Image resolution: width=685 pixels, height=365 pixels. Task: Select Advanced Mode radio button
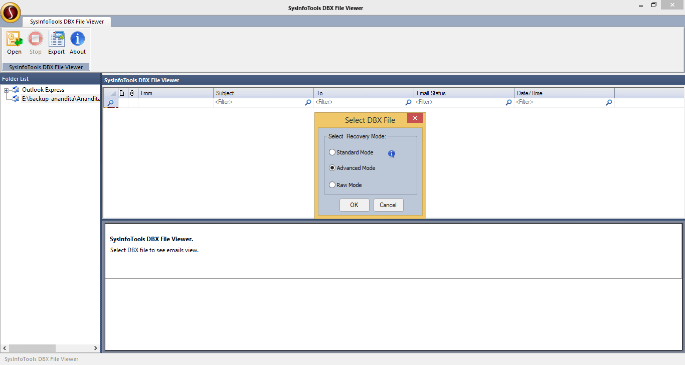(x=332, y=168)
